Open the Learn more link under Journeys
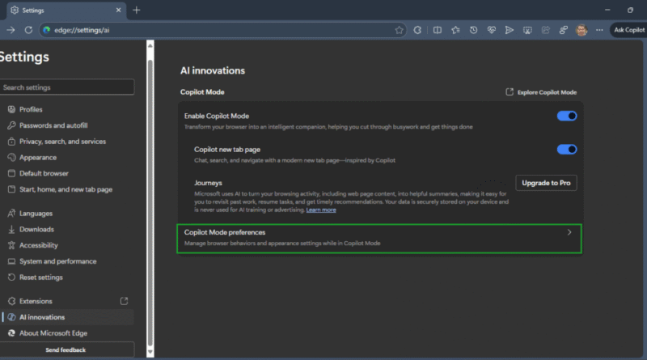This screenshot has height=360, width=647. (321, 210)
